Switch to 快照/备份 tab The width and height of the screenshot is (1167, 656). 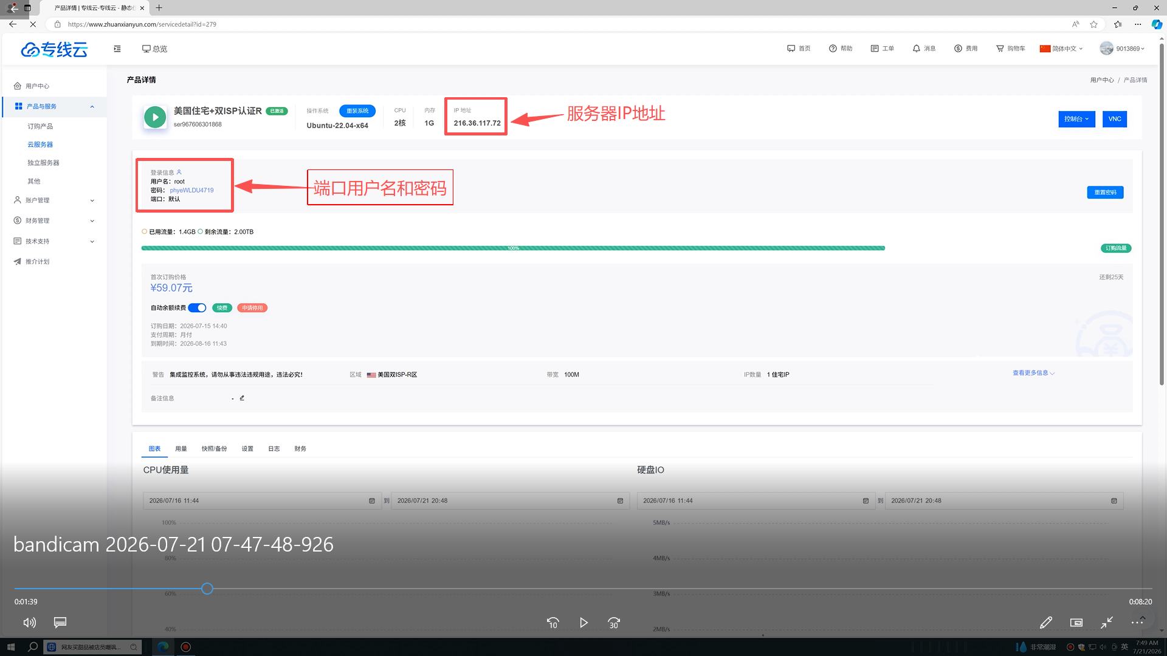point(214,449)
